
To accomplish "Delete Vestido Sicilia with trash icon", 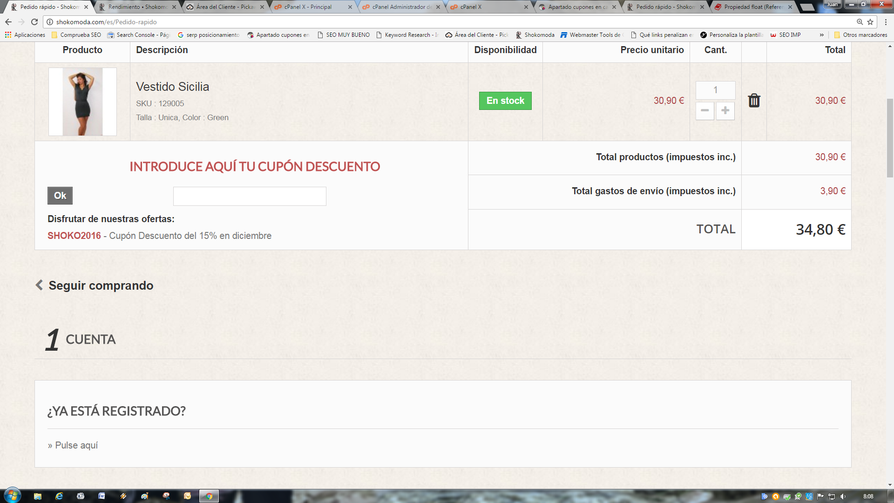I will [754, 101].
